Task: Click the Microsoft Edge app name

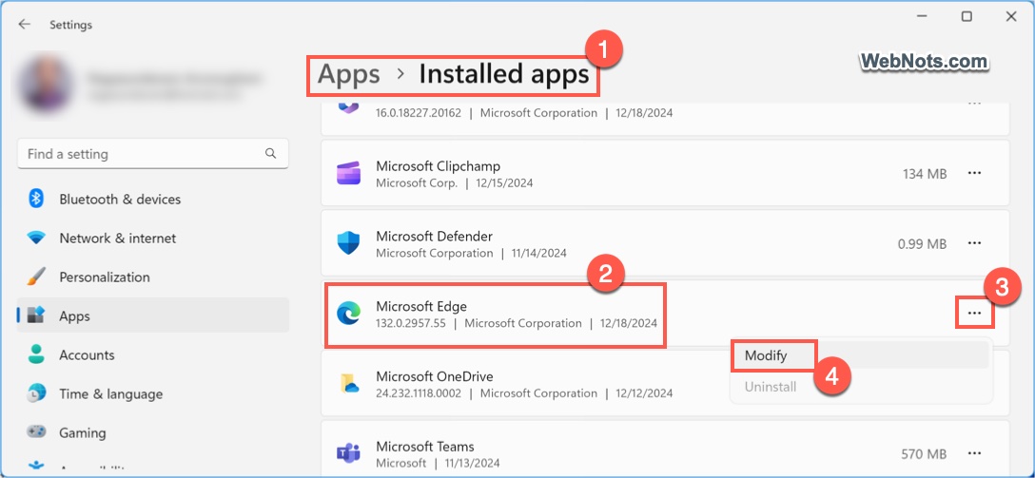Action: [x=421, y=306]
